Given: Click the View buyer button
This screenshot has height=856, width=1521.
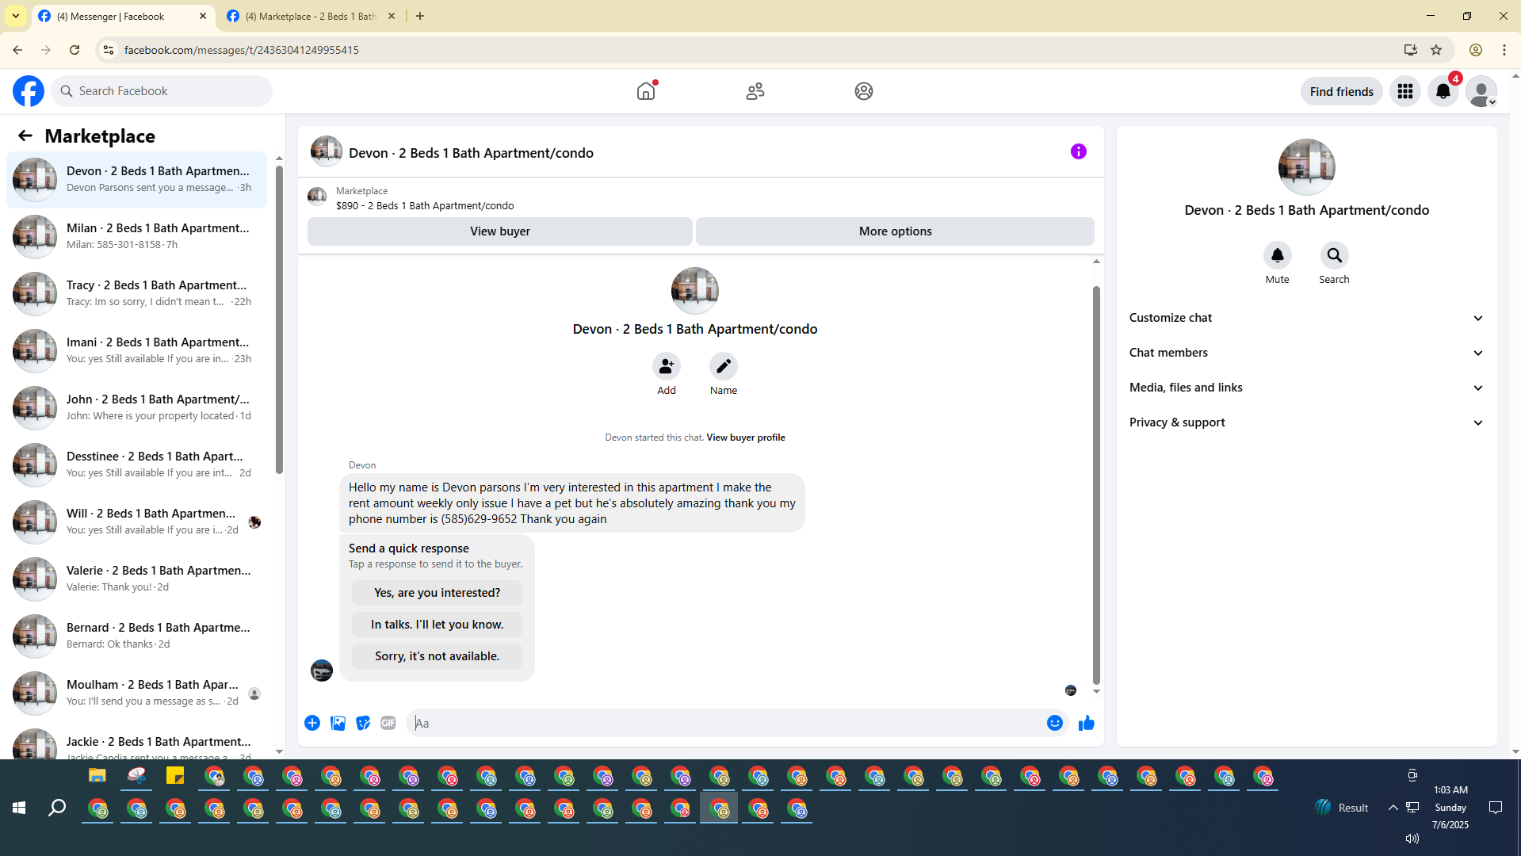Looking at the screenshot, I should (499, 231).
